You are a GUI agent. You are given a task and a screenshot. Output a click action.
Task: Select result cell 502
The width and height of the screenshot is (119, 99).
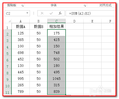(56, 59)
